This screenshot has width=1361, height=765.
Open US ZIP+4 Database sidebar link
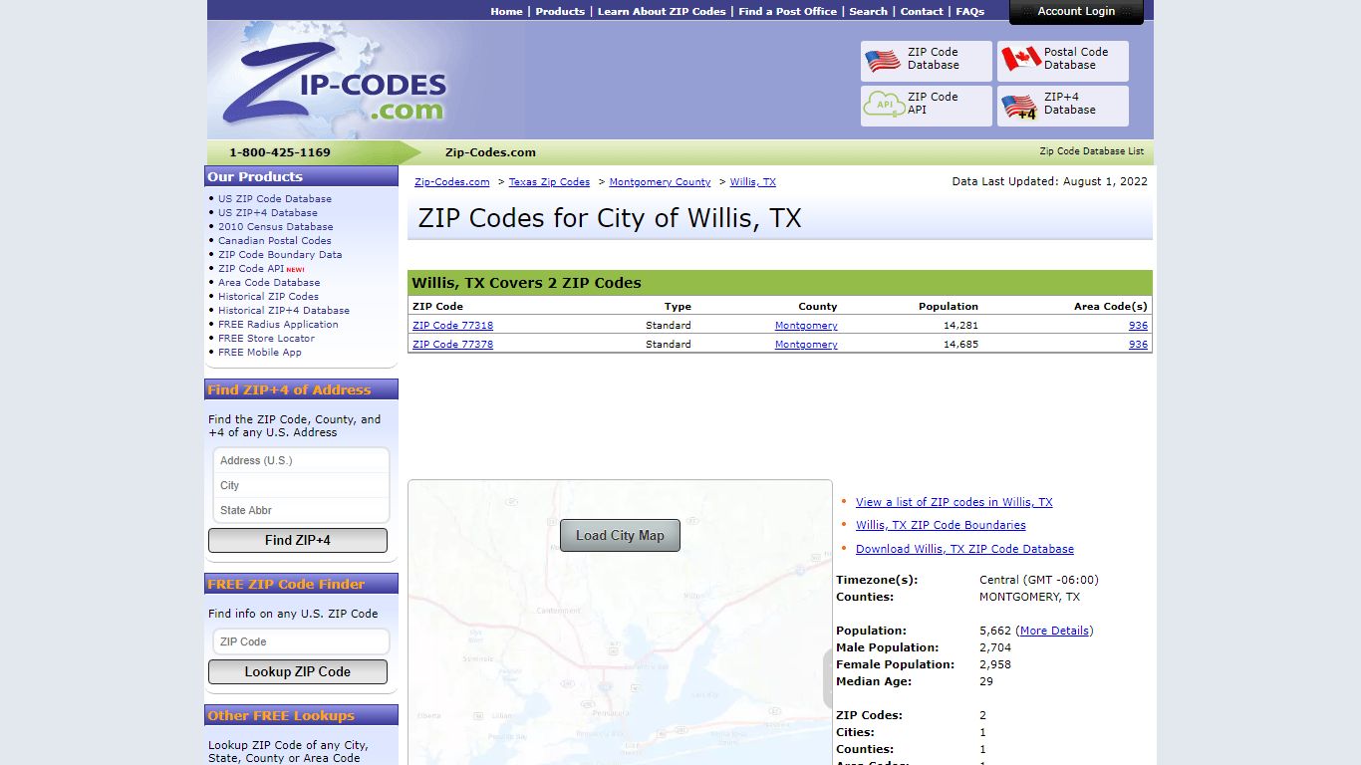pos(268,213)
